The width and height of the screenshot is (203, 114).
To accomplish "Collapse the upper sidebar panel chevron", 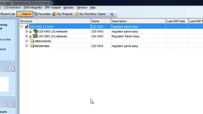I will click(11, 68).
